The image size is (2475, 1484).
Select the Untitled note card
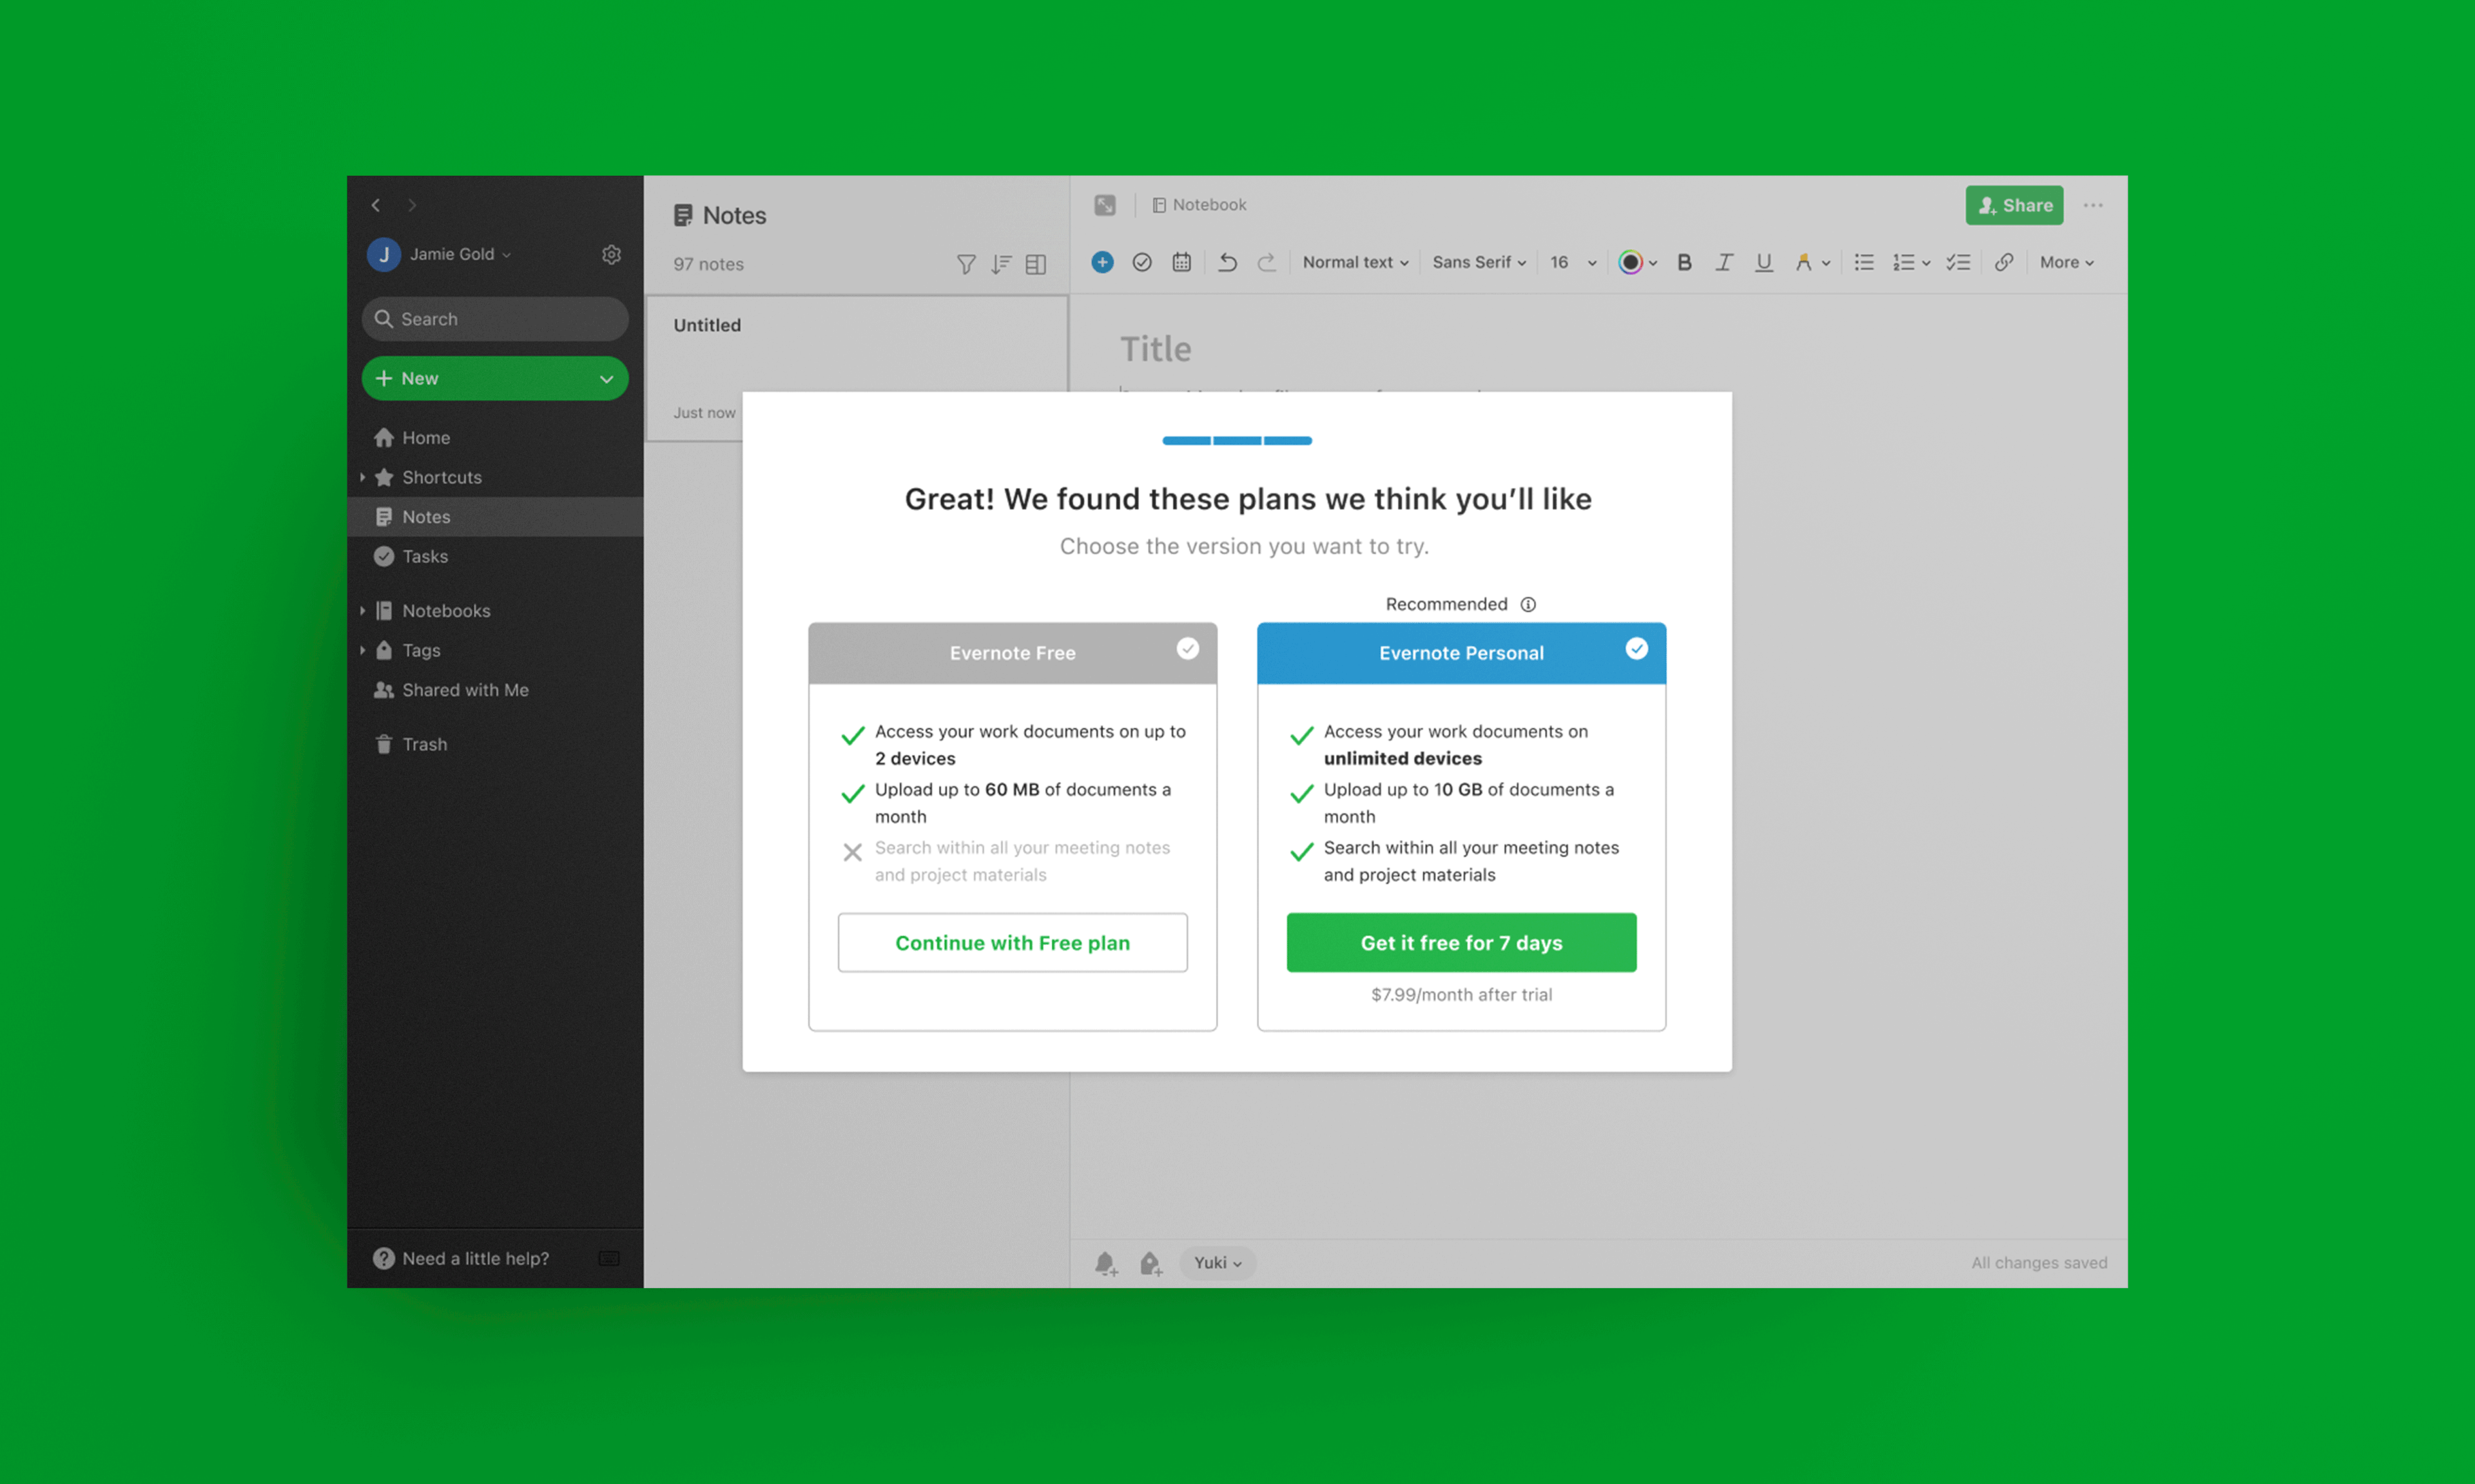click(x=857, y=368)
